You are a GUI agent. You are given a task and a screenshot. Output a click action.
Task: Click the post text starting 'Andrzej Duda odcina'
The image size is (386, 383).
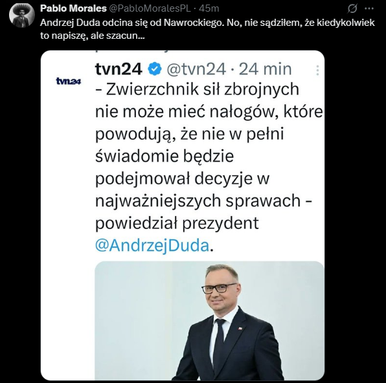pyautogui.click(x=207, y=23)
